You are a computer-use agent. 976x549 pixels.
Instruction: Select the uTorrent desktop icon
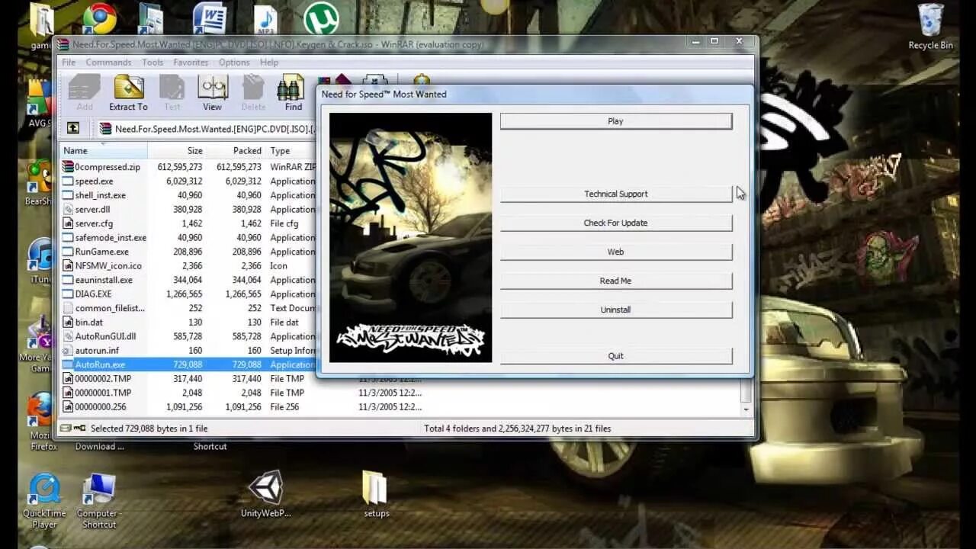click(x=321, y=18)
